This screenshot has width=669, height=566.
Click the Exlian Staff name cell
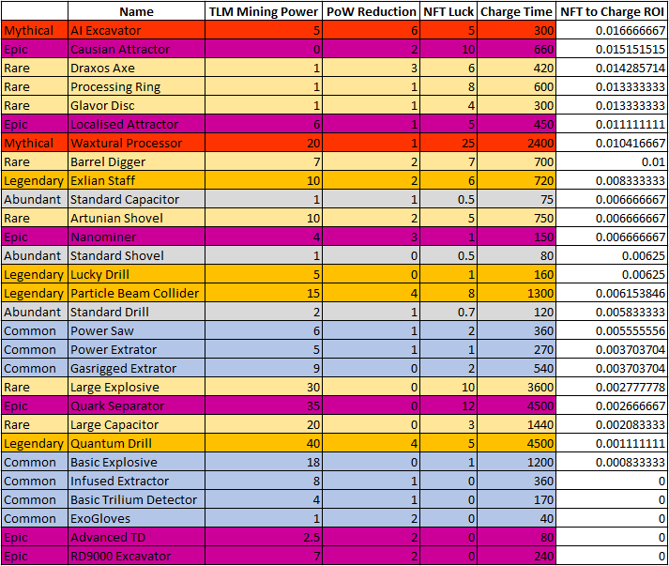pyautogui.click(x=136, y=180)
